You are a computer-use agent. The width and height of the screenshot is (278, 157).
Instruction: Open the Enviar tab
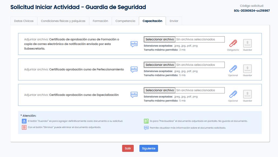pos(174,21)
